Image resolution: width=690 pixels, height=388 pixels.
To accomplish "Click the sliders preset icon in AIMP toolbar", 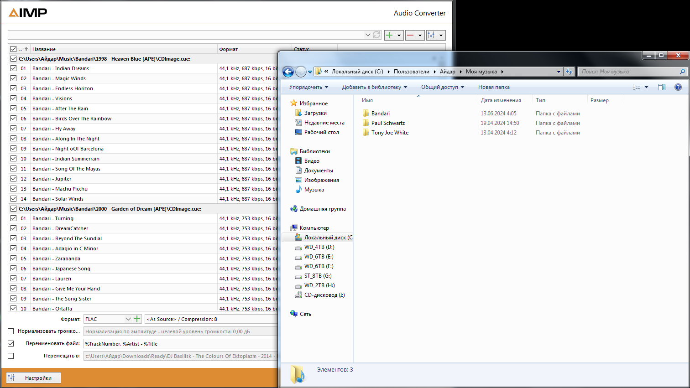I will tap(431, 35).
